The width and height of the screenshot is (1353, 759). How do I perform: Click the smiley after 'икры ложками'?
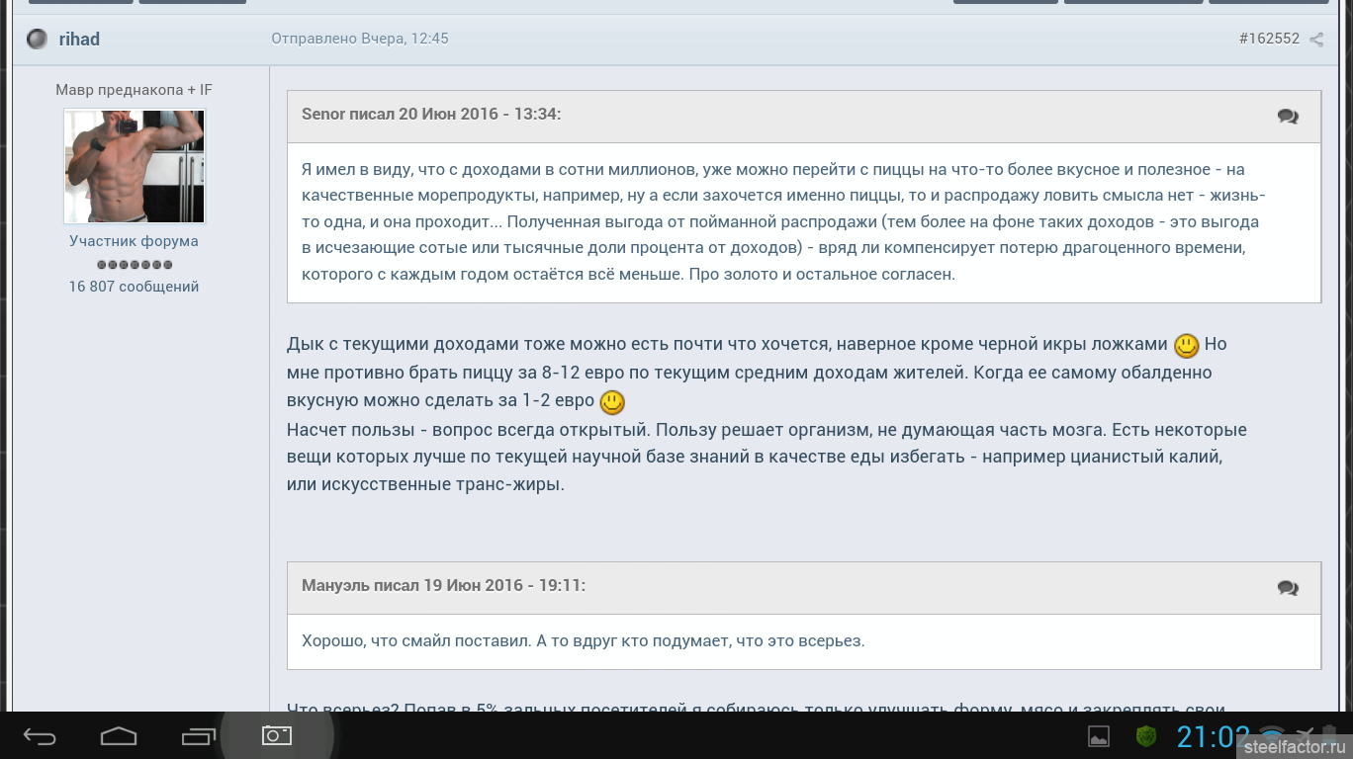pos(1186,346)
